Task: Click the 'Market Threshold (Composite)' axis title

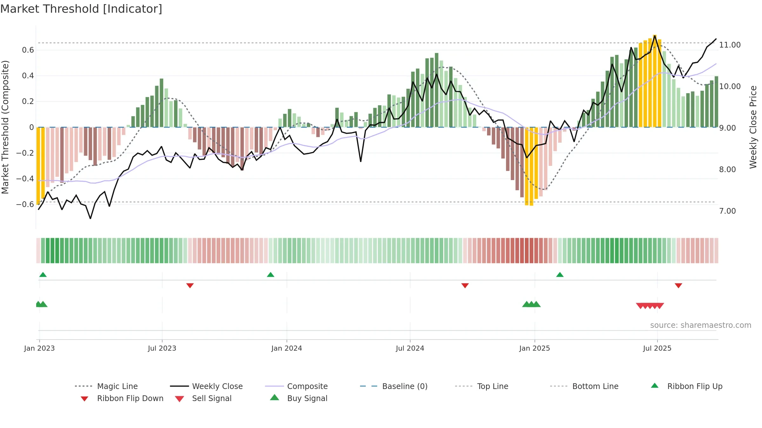Action: (5, 127)
